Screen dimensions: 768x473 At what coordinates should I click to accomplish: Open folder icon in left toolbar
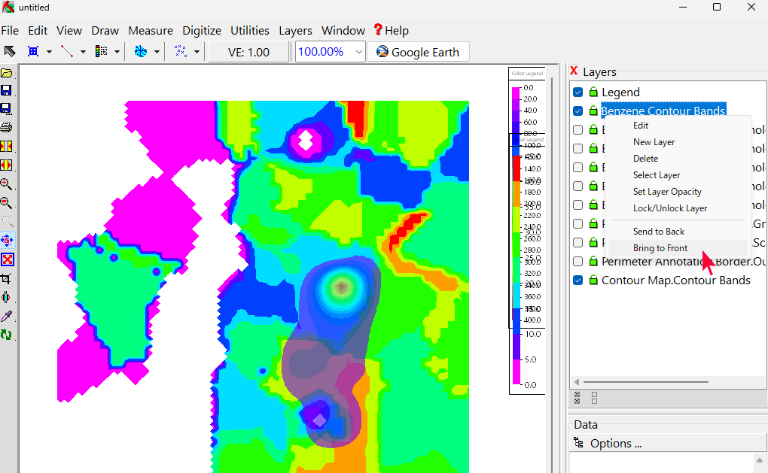[x=7, y=73]
